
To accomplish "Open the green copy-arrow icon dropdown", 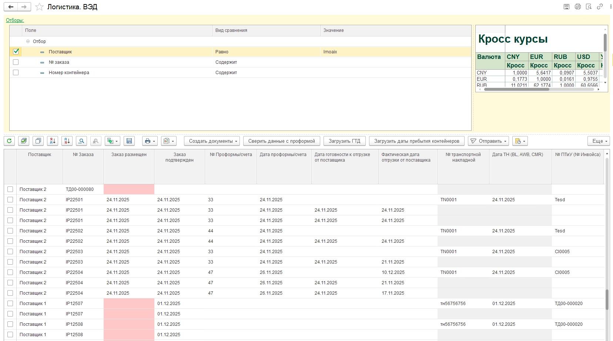I will click(x=113, y=141).
